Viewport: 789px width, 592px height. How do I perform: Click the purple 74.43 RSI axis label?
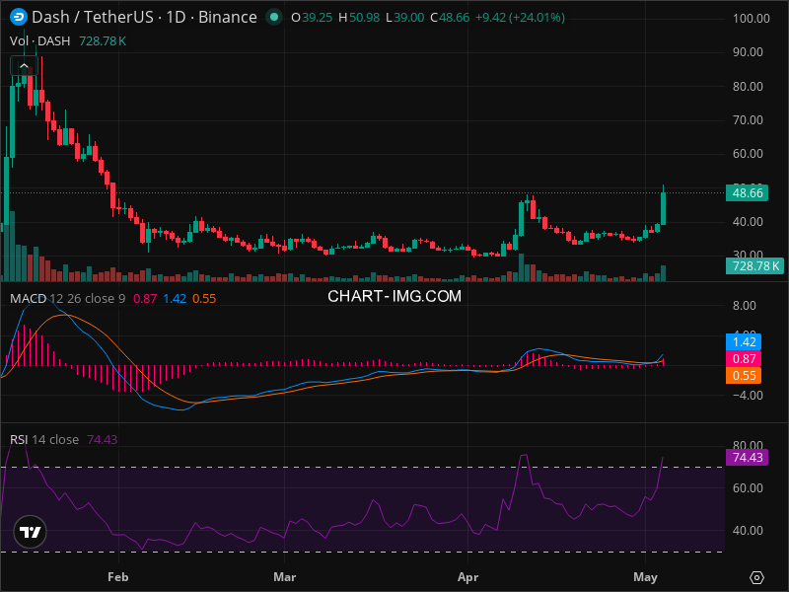tap(747, 457)
